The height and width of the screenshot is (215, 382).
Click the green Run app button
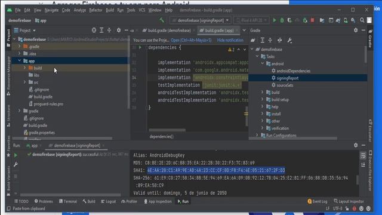coord(275,20)
